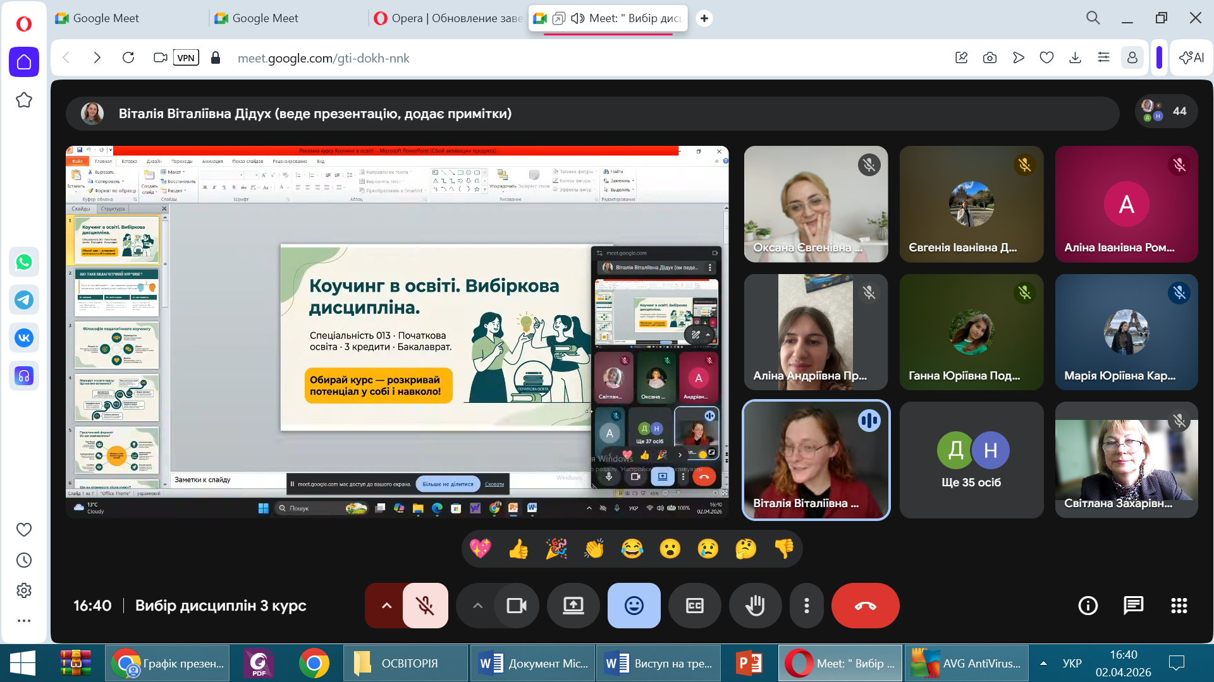Open WhatsApp in Opera sidebar
Viewport: 1214px width, 682px height.
[x=24, y=262]
